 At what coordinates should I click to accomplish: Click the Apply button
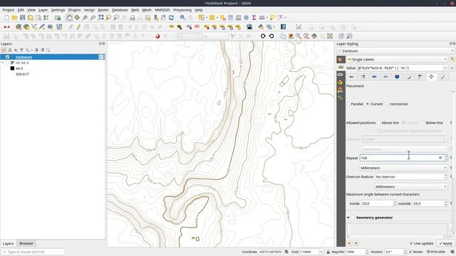446,243
